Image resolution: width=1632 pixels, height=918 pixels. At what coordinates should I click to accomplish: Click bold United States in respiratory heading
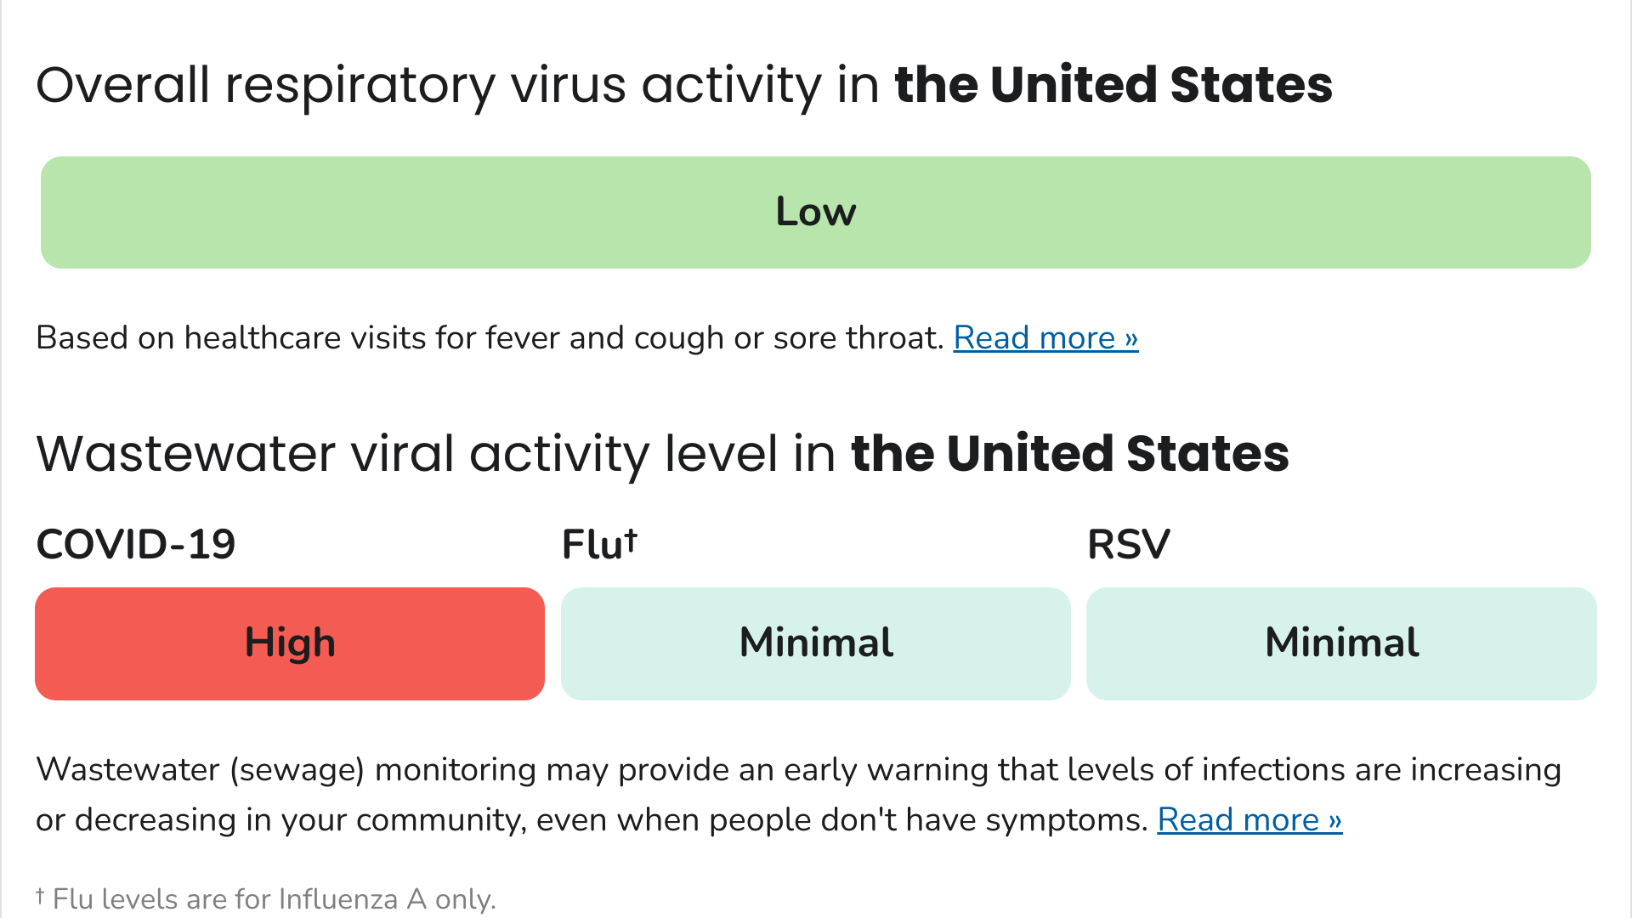click(x=1113, y=85)
